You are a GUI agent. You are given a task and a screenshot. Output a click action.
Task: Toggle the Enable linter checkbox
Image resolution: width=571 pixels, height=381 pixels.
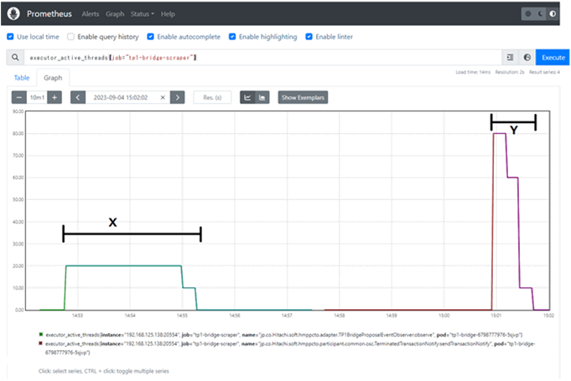tap(309, 37)
